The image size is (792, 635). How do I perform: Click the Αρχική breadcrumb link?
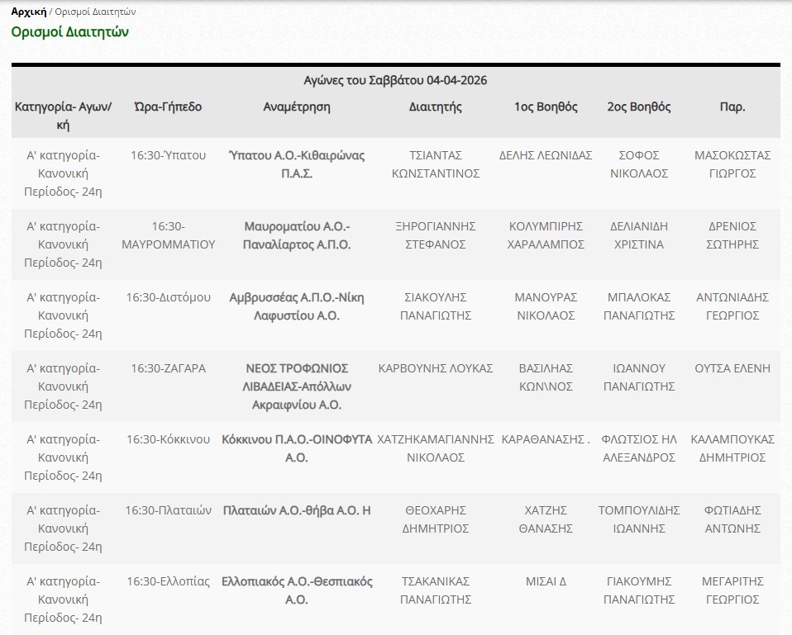click(x=28, y=12)
